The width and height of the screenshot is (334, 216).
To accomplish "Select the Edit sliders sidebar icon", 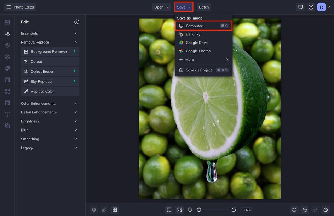I will (7, 34).
